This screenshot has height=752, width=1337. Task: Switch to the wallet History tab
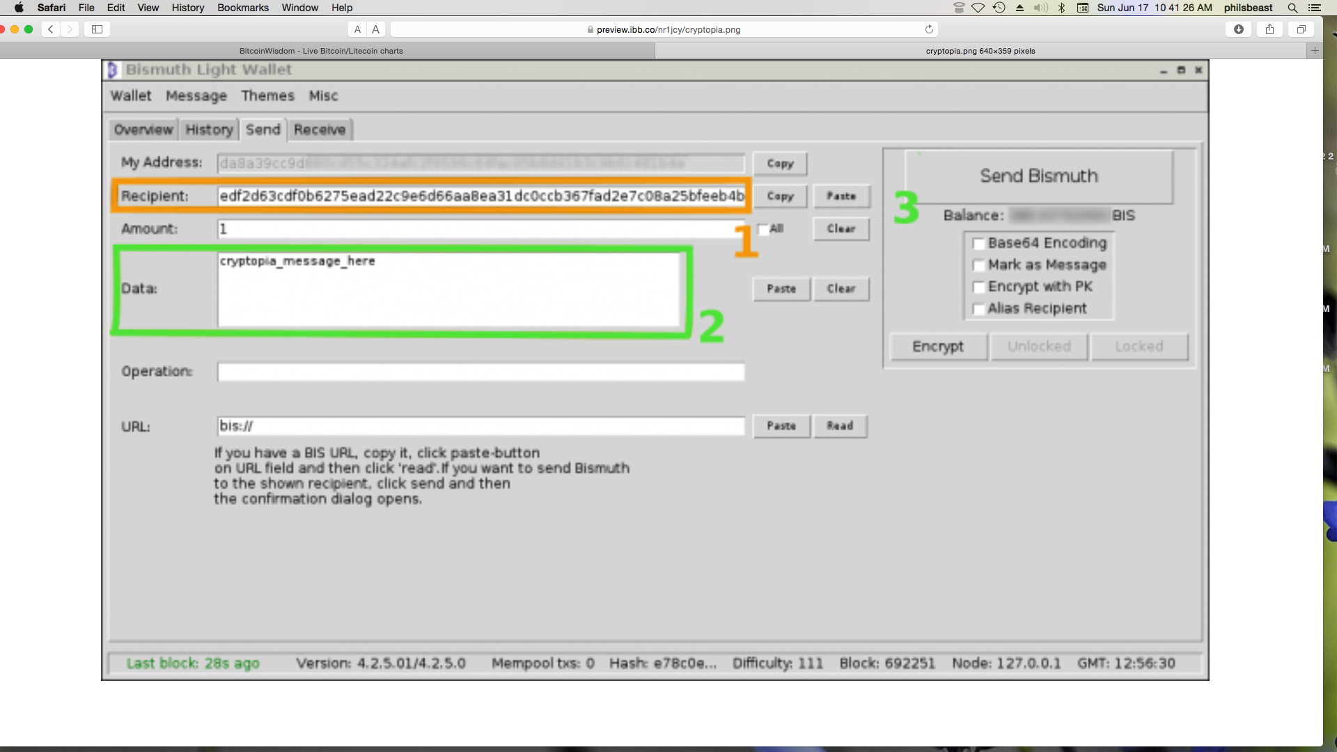click(x=209, y=130)
